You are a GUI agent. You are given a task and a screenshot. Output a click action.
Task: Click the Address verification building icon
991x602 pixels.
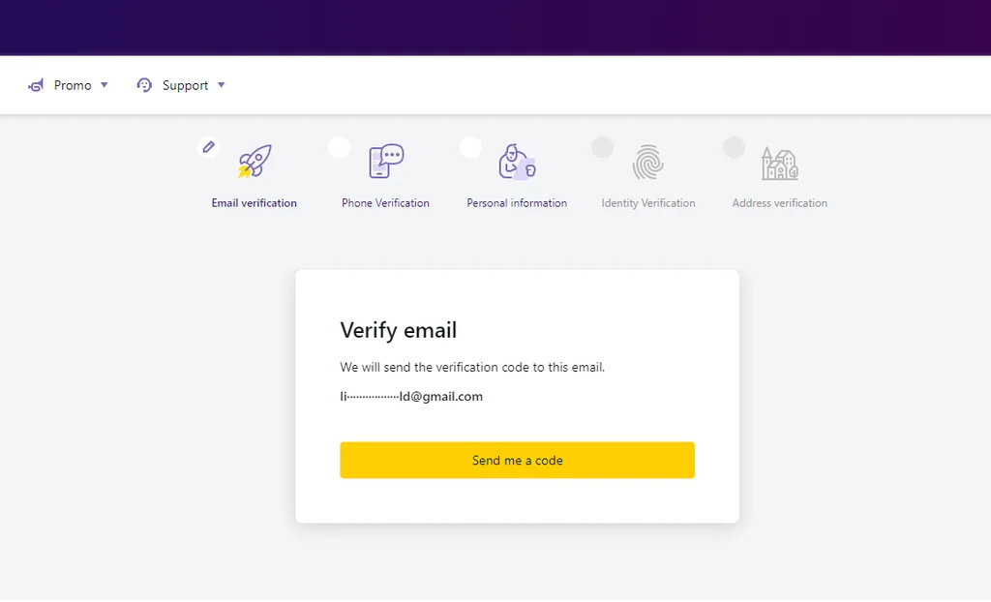pyautogui.click(x=778, y=165)
